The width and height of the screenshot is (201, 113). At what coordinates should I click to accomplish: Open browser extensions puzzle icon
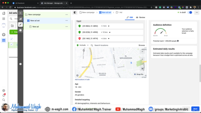(x=191, y=7)
